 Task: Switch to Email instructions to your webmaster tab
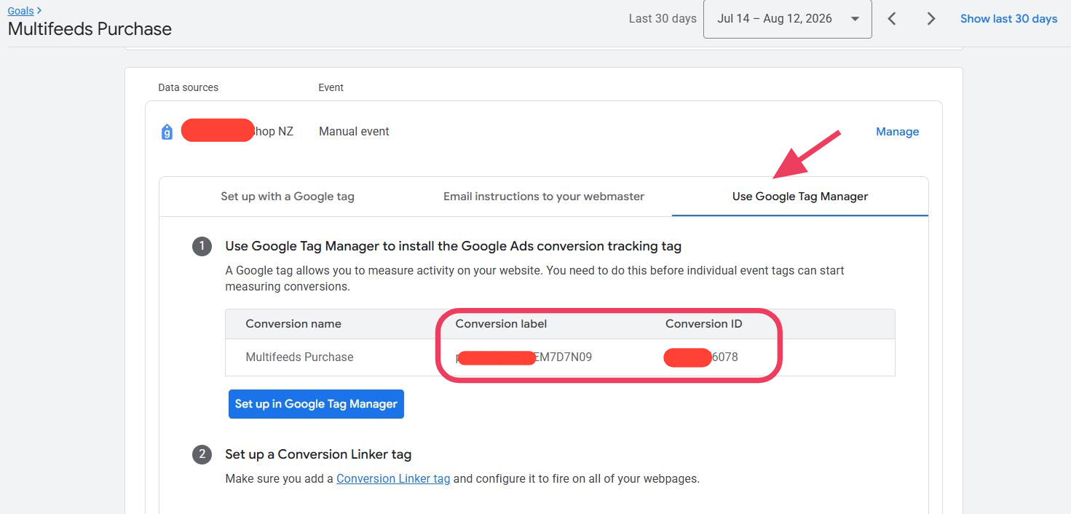(544, 197)
